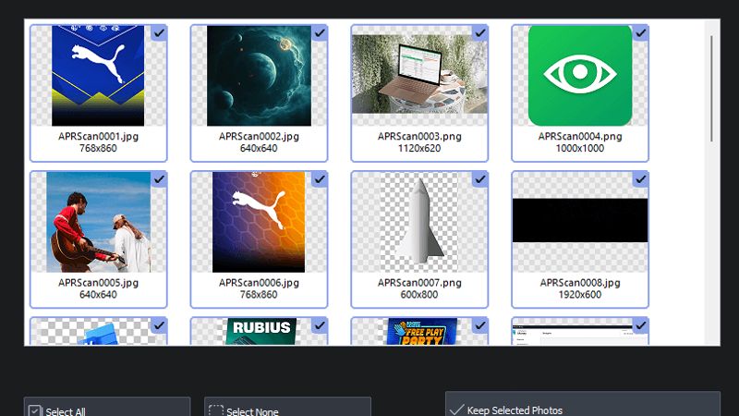Click the APRScan0003.png file name

[419, 136]
